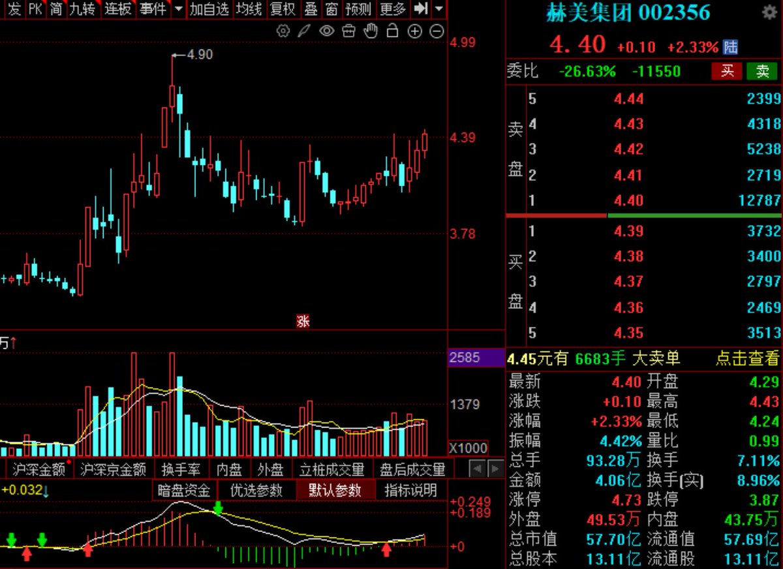Click the 金额 4.06亿 value

(x=614, y=480)
